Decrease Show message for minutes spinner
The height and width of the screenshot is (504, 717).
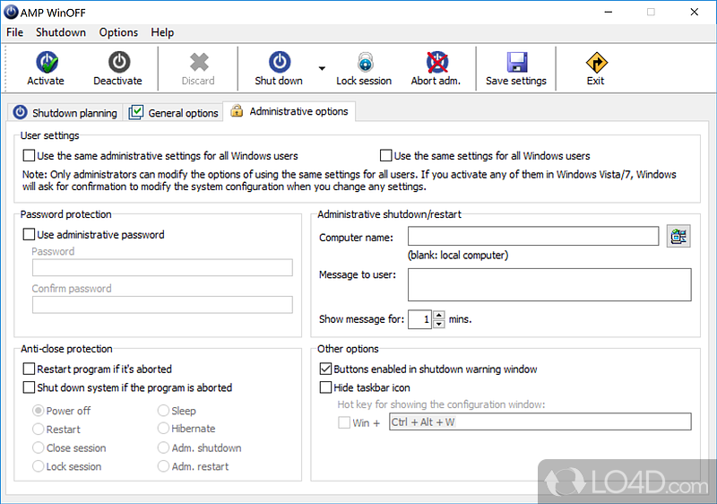[439, 324]
